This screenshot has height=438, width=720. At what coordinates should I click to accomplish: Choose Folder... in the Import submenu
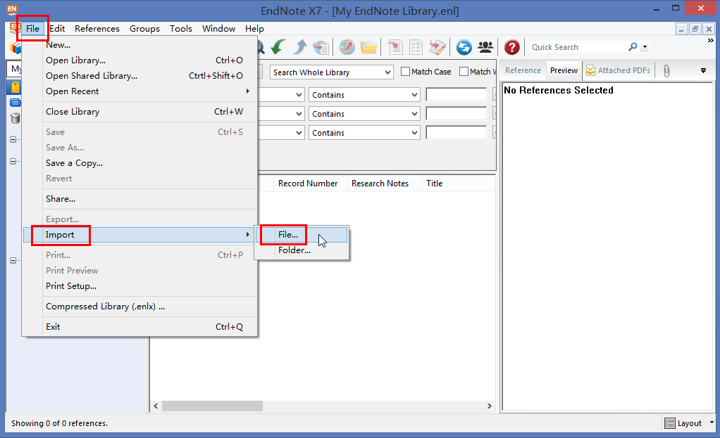302,250
